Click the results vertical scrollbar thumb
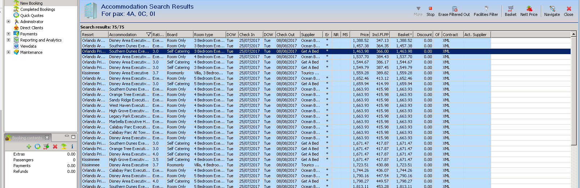Screen dimensions: 580x188 574,91
